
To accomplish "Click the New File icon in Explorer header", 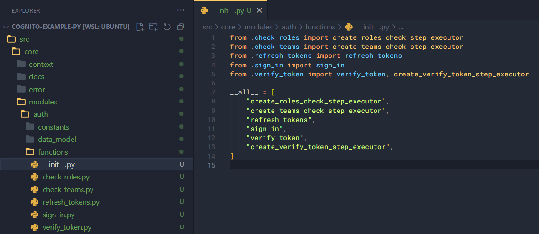I will pyautogui.click(x=140, y=27).
